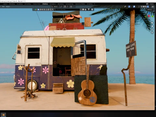The image size is (156, 117).
Task: Switch perspective/orthographic view grid button
Action: [x=152, y=32]
